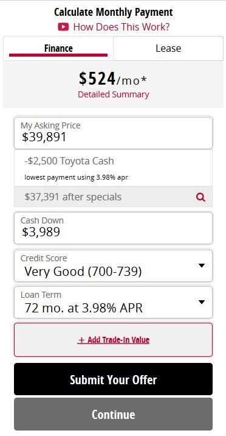Switch to the Lease tab

pos(168,48)
